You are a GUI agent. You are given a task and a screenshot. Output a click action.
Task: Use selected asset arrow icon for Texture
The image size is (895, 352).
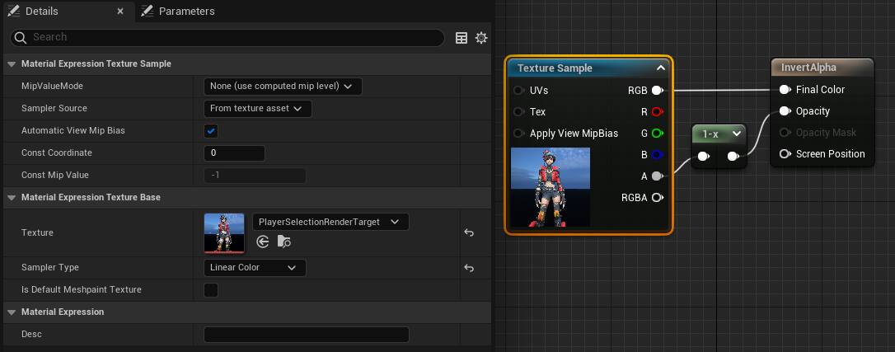tap(263, 242)
